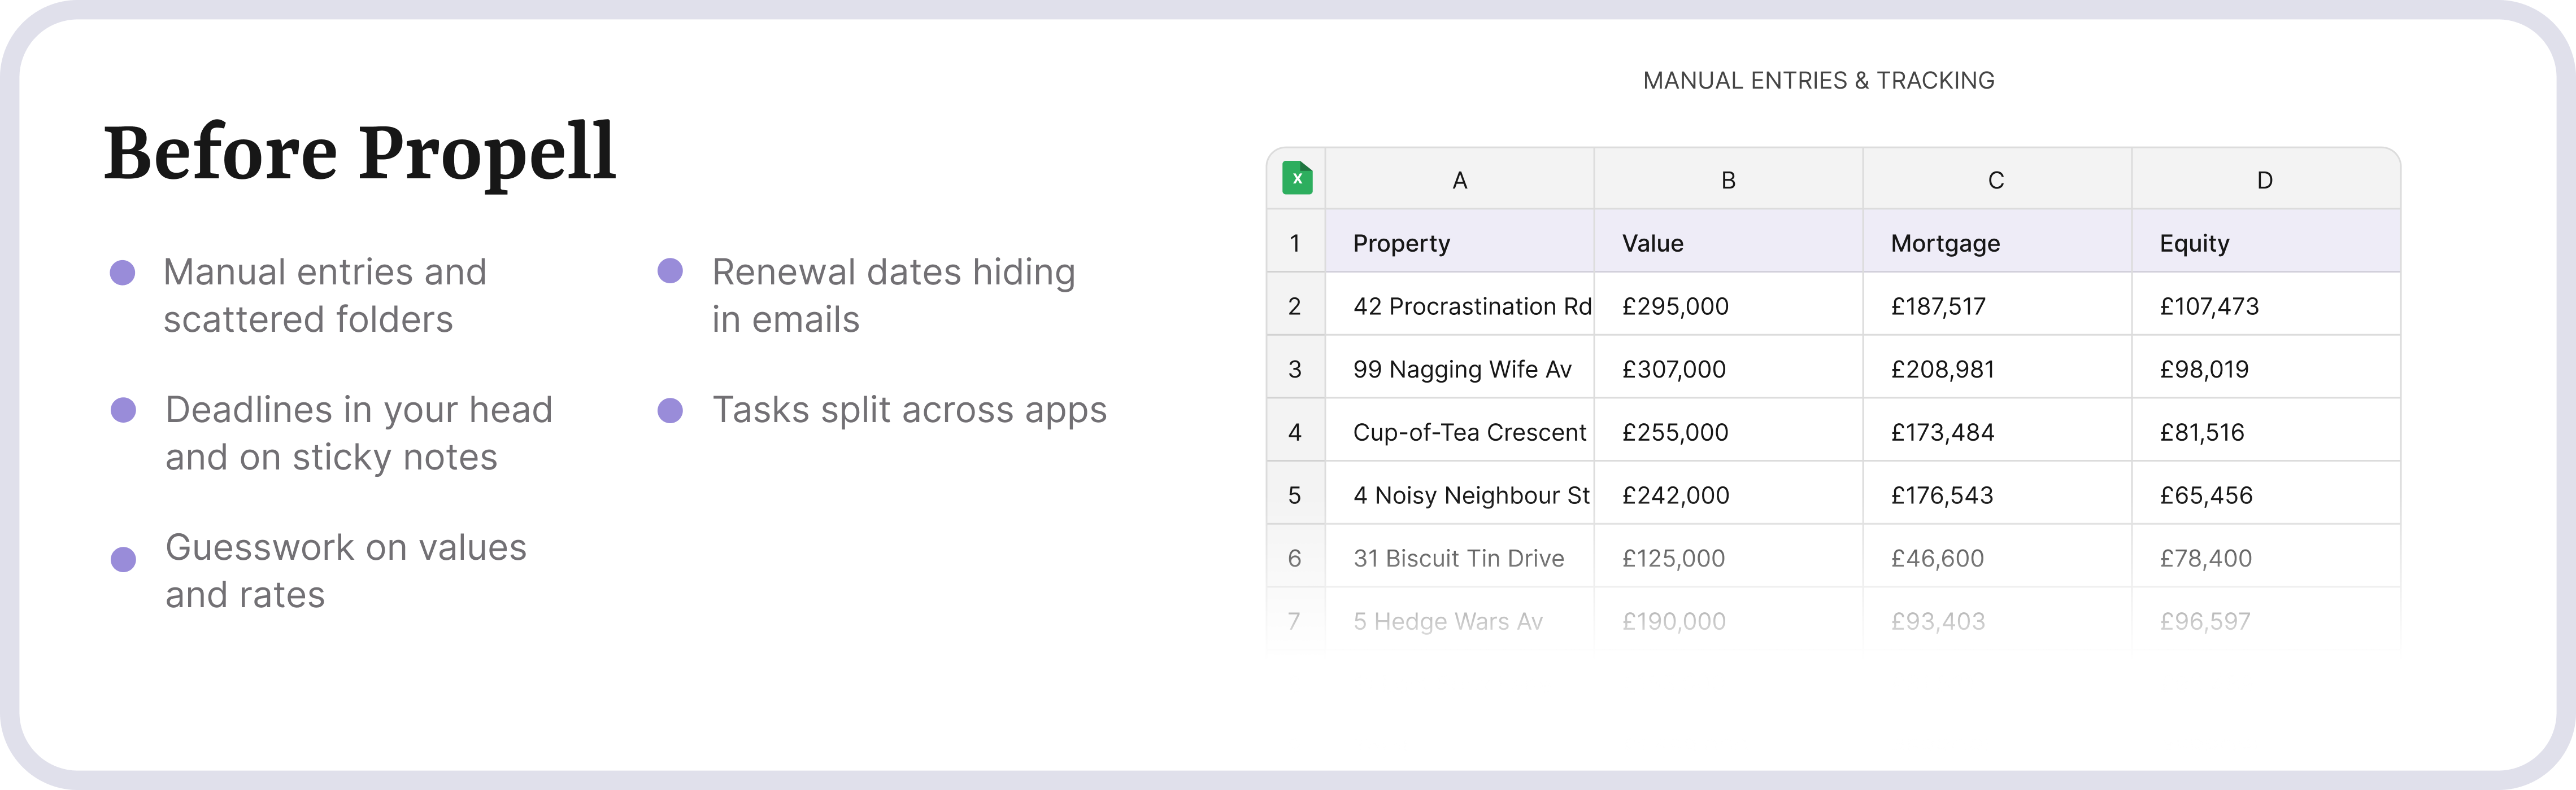Select column C header
The image size is (2576, 790).
1996,181
